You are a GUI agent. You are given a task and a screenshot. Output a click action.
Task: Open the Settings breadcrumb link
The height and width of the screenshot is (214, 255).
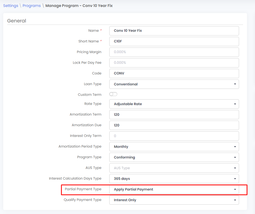11,6
